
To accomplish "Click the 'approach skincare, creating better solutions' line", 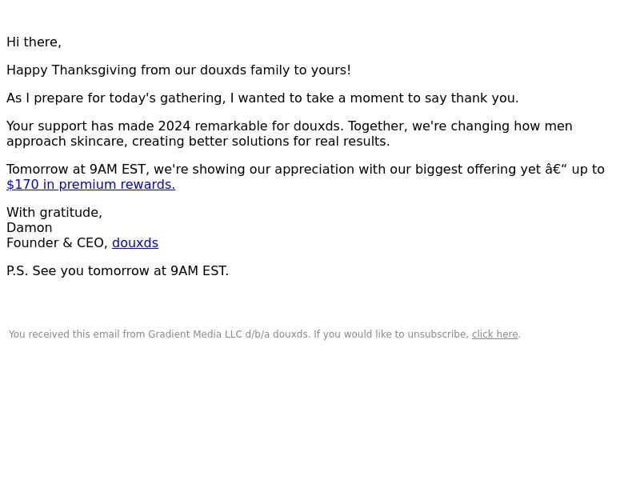I will click(198, 142).
